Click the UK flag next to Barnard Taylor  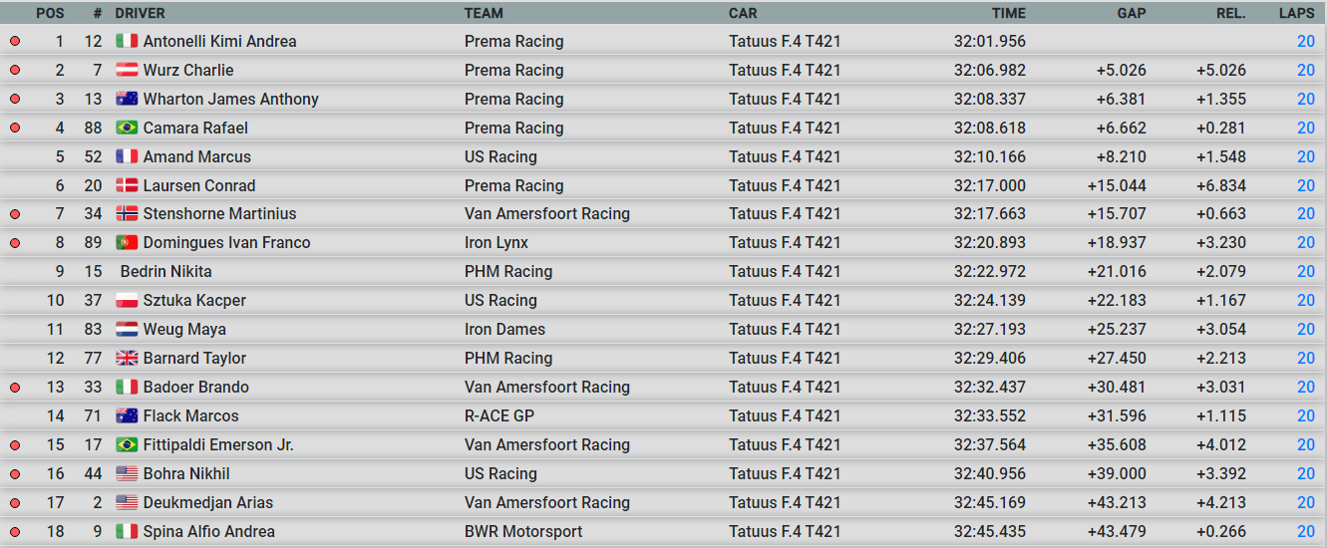[x=127, y=358]
